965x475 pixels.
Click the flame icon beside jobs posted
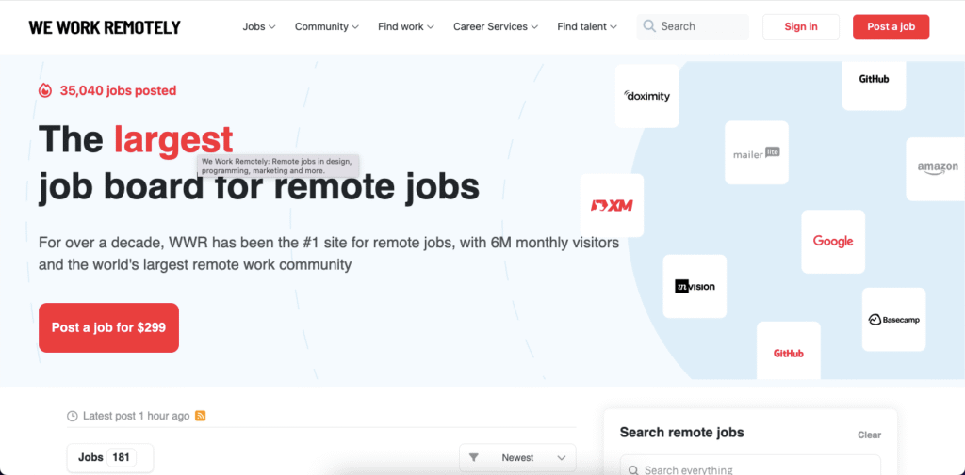coord(45,91)
